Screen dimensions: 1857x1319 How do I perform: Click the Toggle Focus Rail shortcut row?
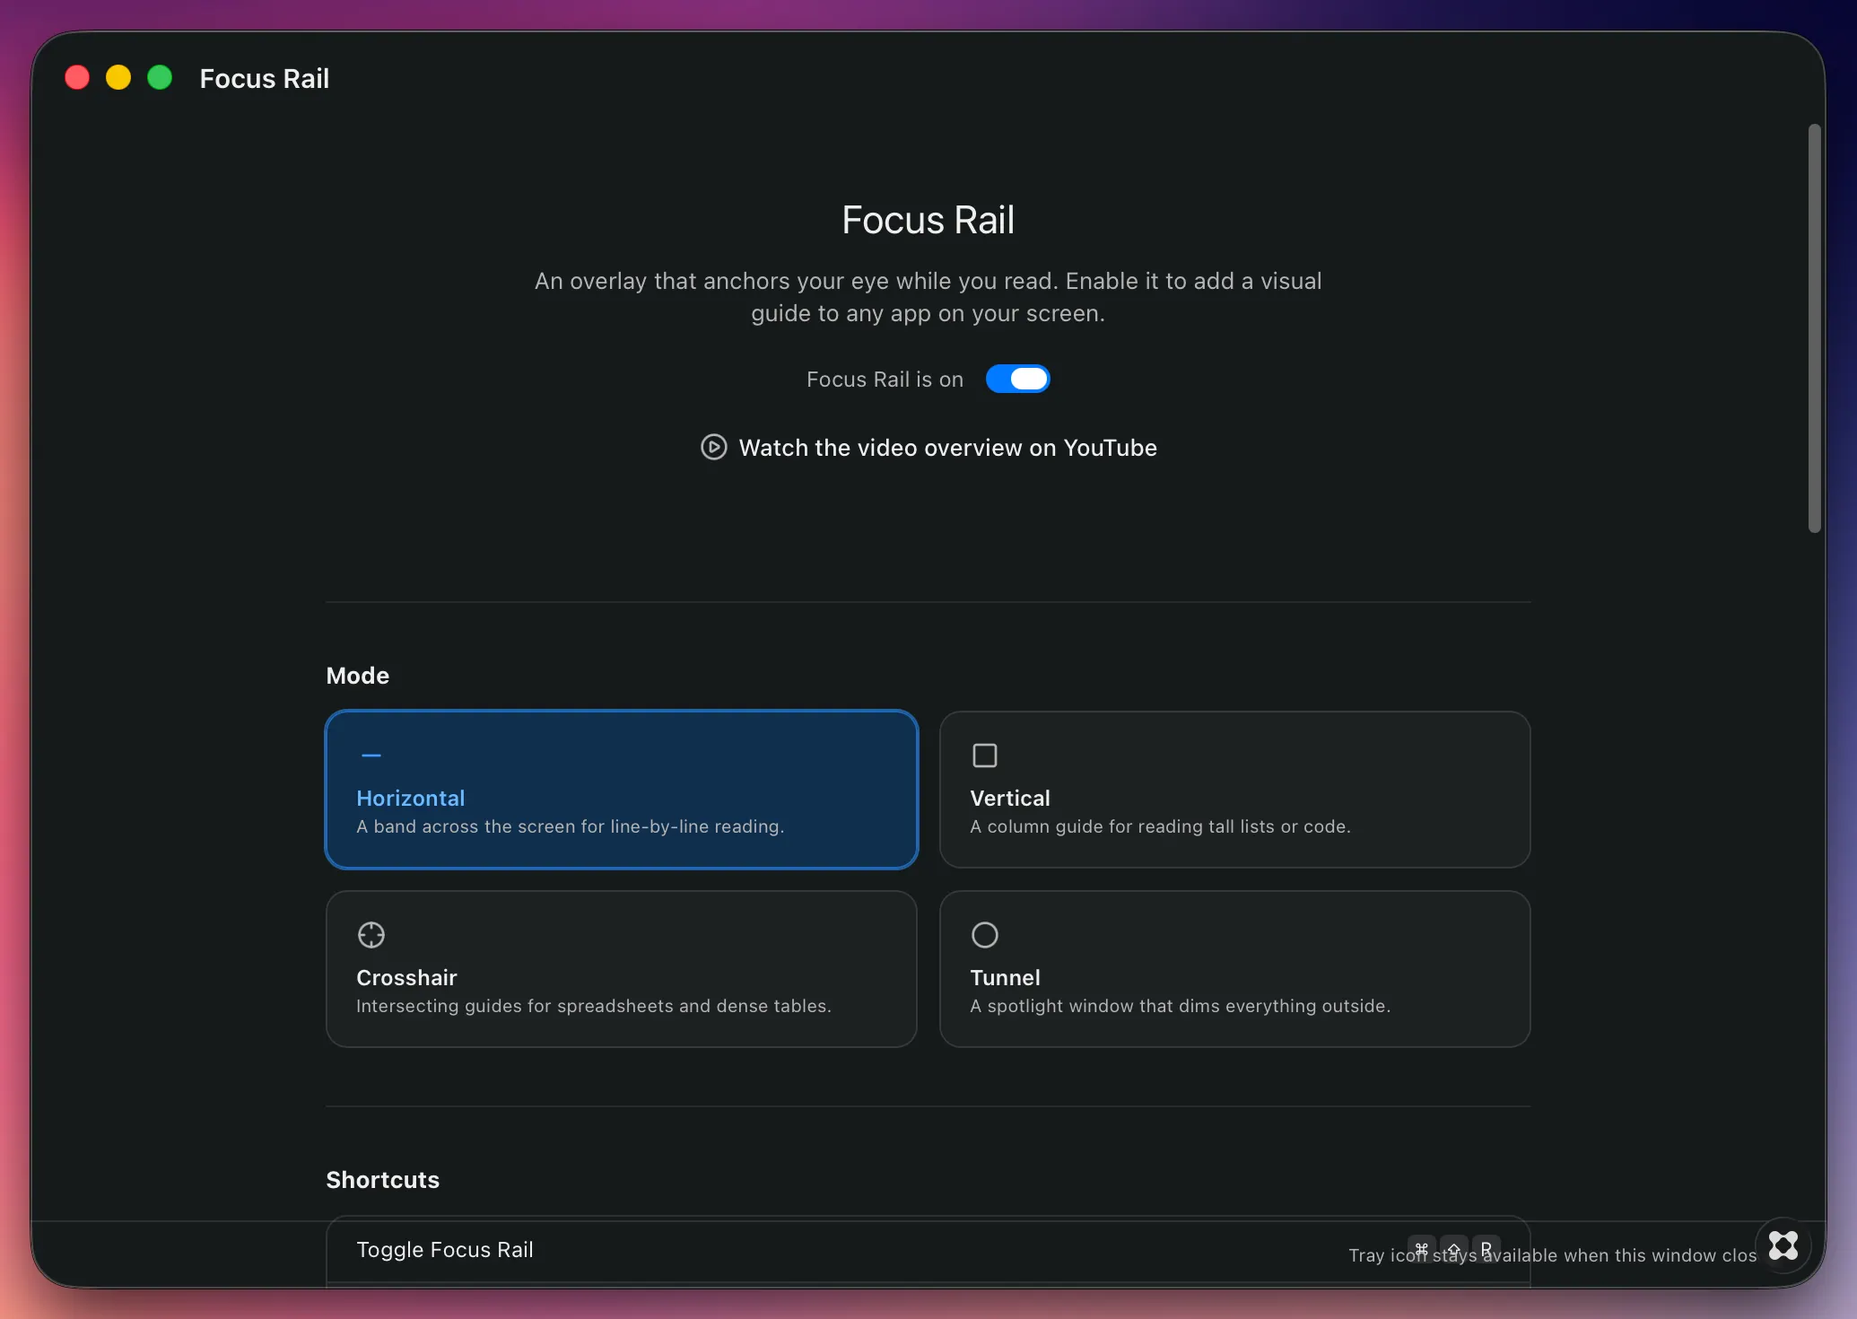point(928,1250)
